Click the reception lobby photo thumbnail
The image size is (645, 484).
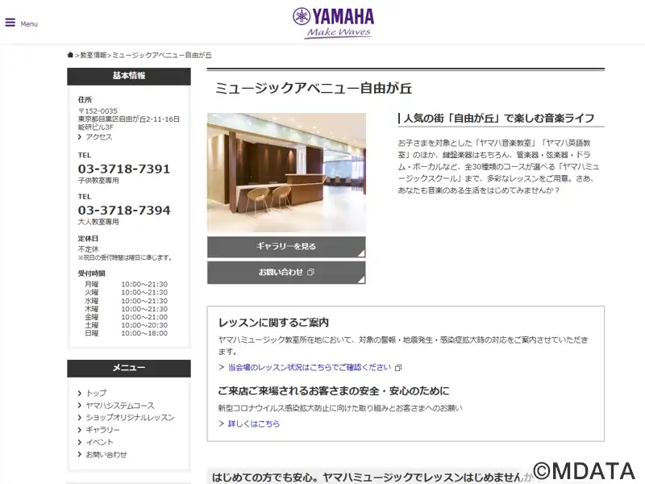tap(286, 173)
